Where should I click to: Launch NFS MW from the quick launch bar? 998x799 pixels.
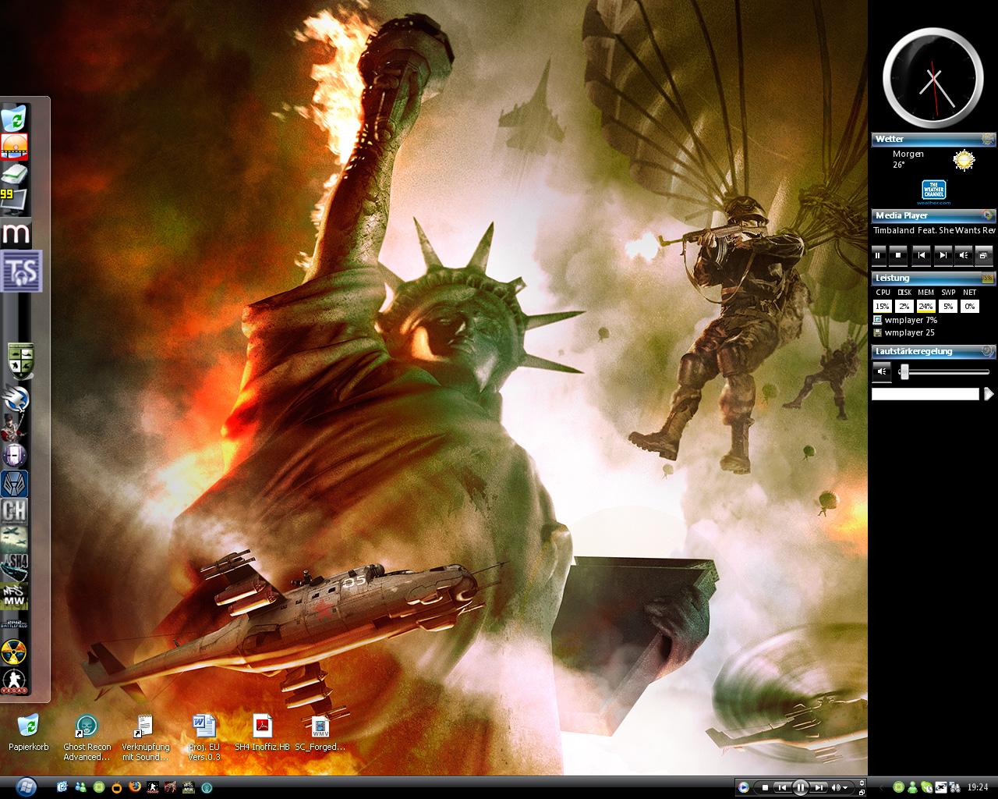click(189, 787)
